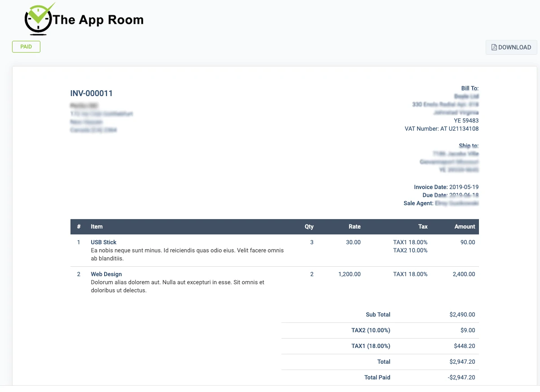Image resolution: width=540 pixels, height=392 pixels.
Task: Click Web Design rate 1,200.00
Action: coord(349,274)
